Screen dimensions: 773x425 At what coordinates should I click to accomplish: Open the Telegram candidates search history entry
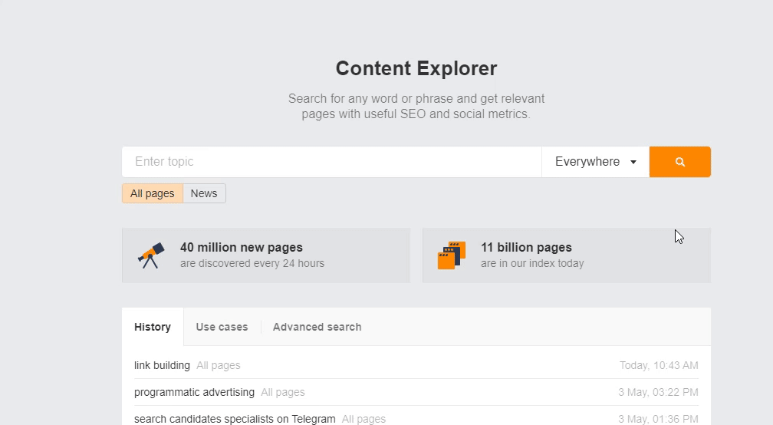click(x=235, y=419)
